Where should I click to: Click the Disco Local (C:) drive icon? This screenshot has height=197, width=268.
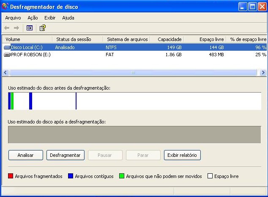point(7,47)
